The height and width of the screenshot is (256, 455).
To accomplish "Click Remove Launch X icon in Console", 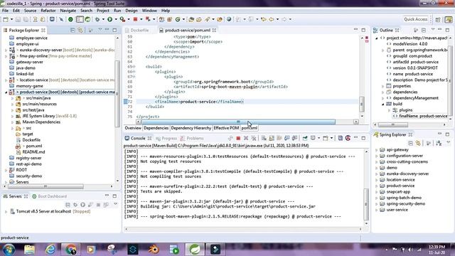I will pos(246,138).
